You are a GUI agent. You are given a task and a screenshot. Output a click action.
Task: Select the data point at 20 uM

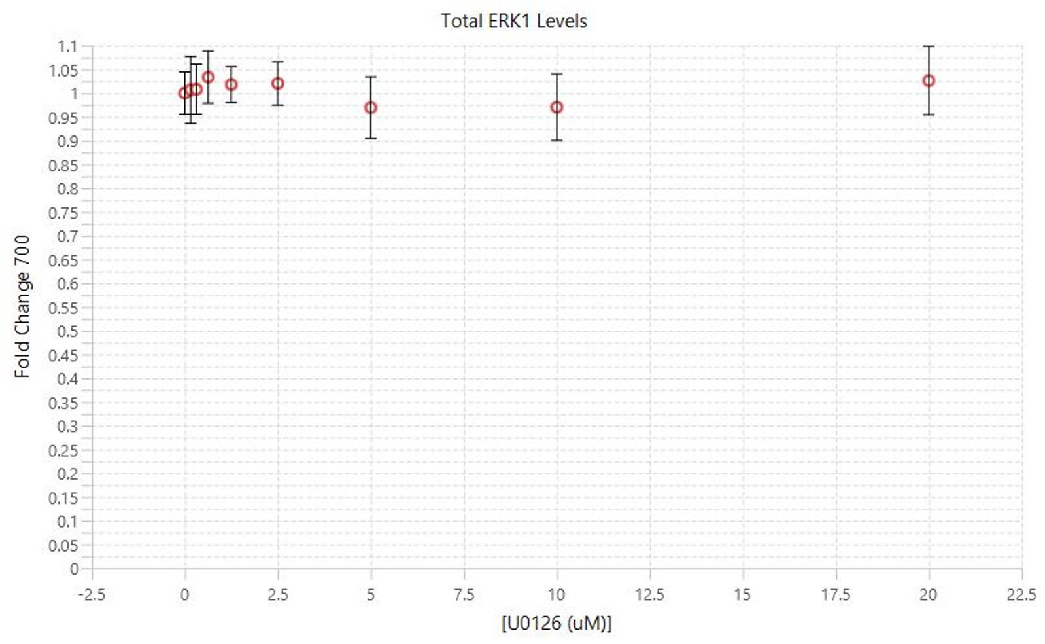pos(929,81)
